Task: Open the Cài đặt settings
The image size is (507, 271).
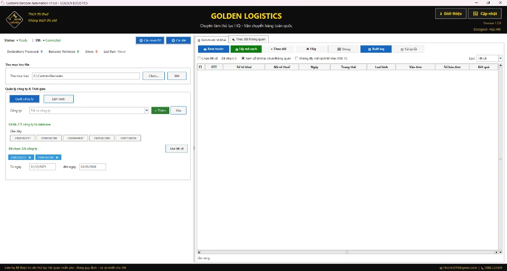Action: pos(178,40)
